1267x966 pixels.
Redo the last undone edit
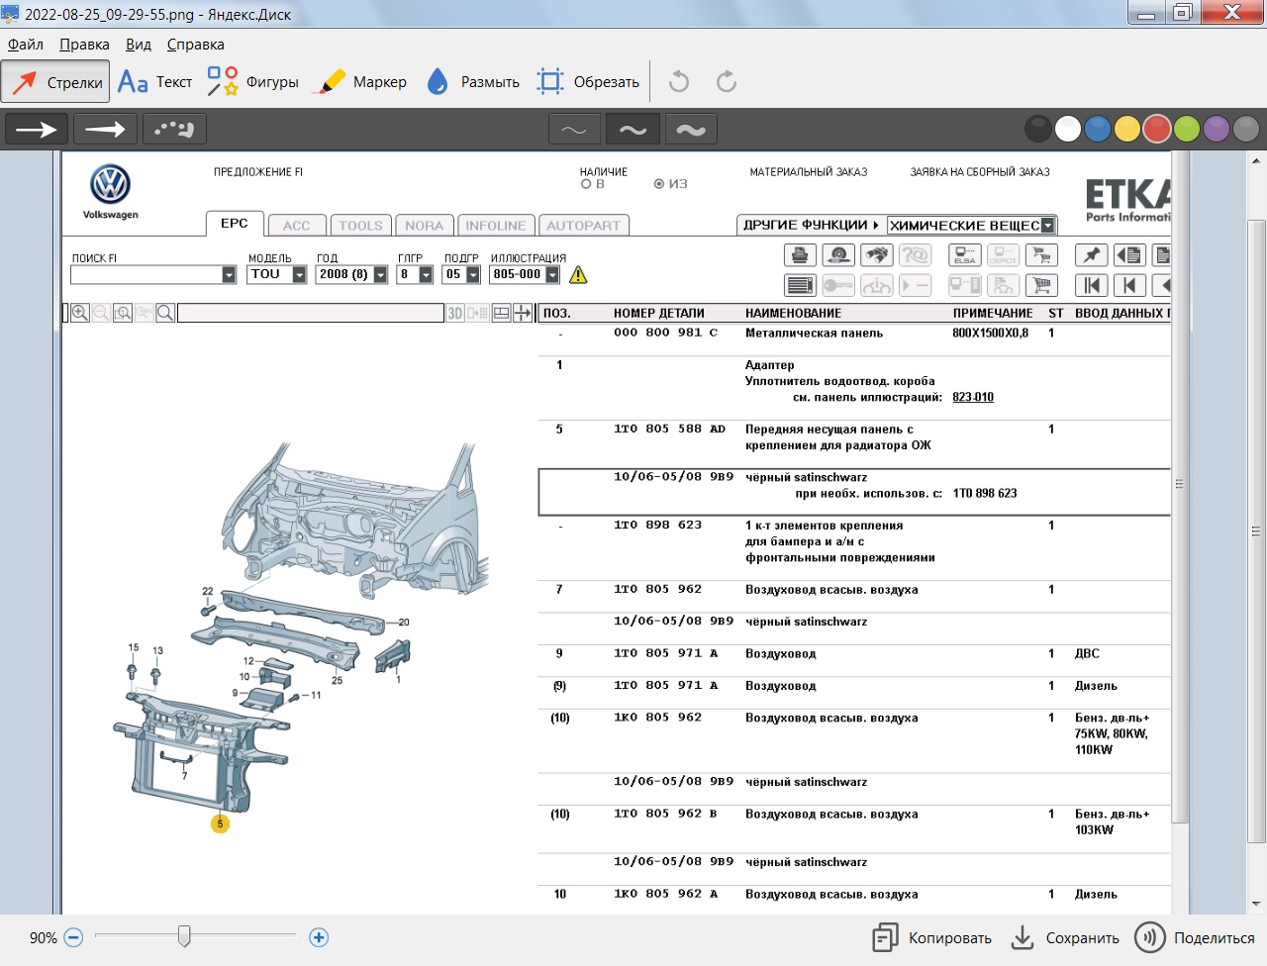point(727,82)
